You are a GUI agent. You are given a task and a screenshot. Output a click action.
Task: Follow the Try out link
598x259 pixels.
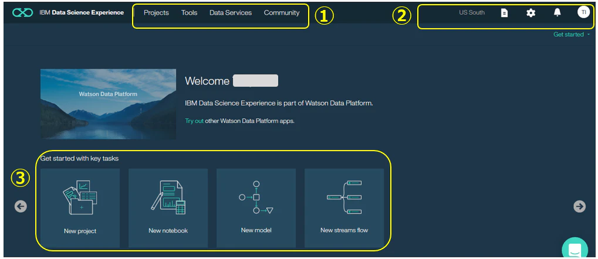(x=194, y=121)
